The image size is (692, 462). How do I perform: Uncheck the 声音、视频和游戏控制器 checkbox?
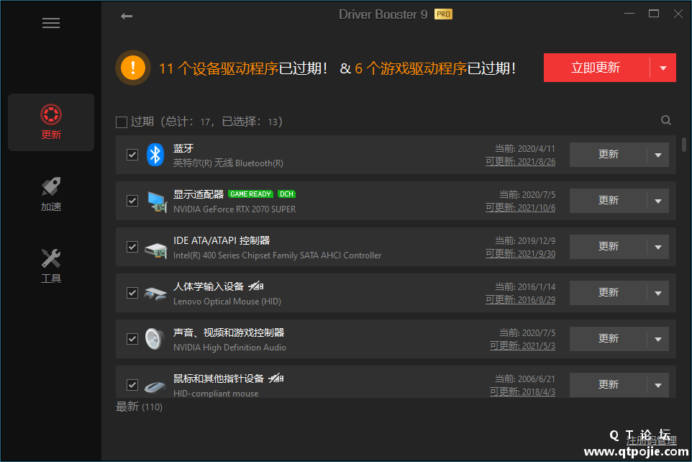(132, 339)
